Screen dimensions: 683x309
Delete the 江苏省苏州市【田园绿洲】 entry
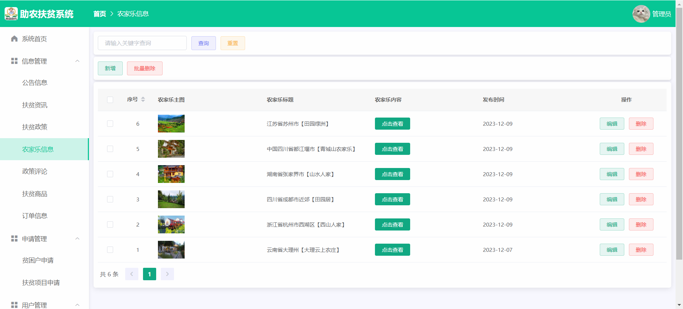coord(641,124)
